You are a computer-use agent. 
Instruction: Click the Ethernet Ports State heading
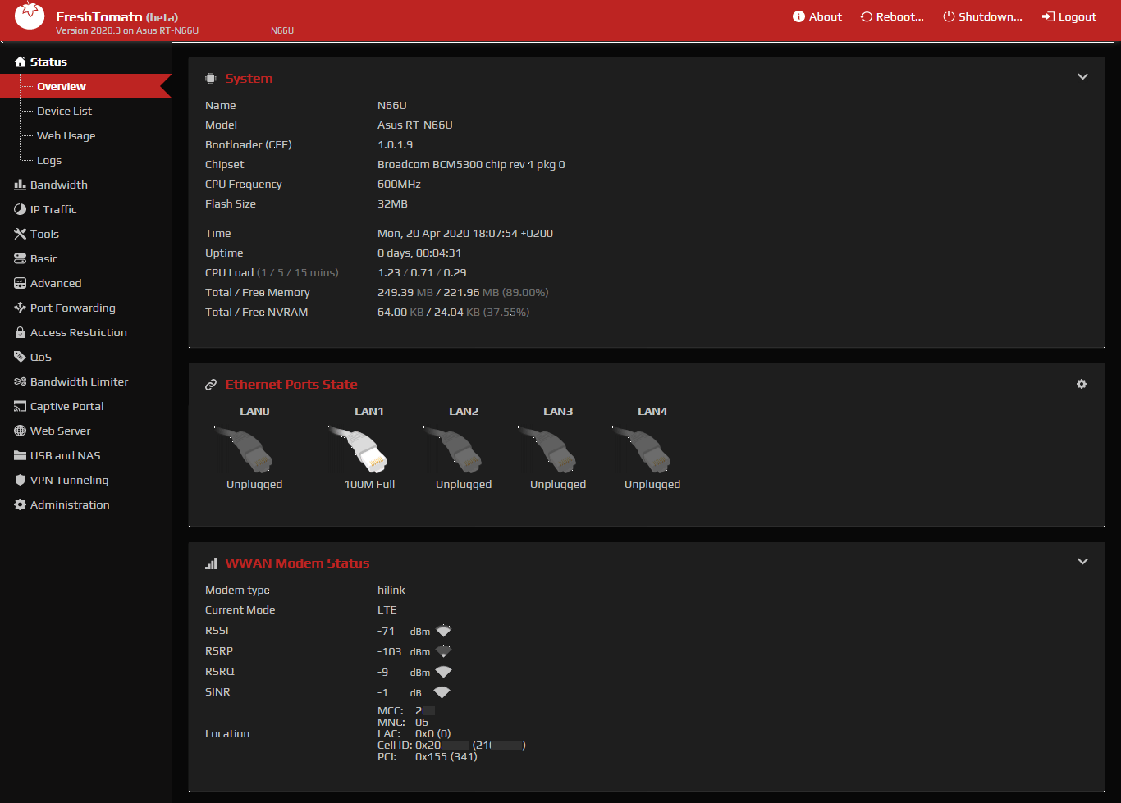[x=291, y=385]
